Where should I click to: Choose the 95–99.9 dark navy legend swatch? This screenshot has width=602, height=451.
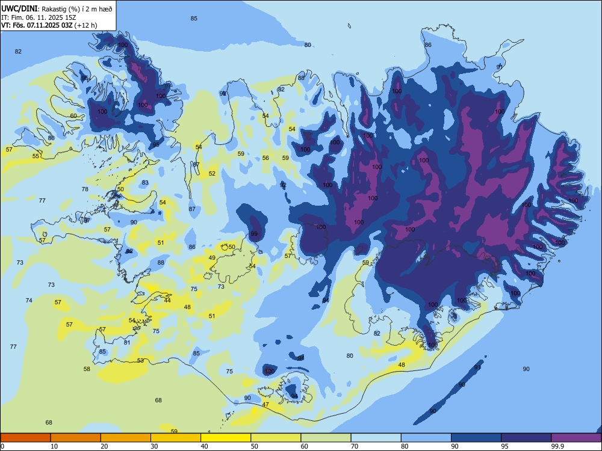[526, 438]
